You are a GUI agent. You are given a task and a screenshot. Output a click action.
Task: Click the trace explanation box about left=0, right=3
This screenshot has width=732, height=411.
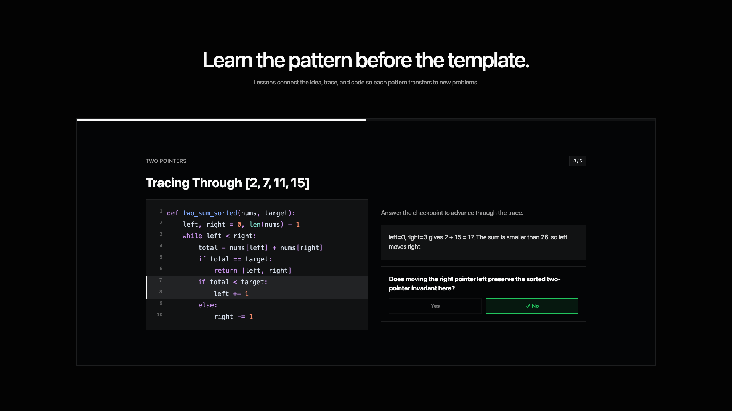point(483,242)
